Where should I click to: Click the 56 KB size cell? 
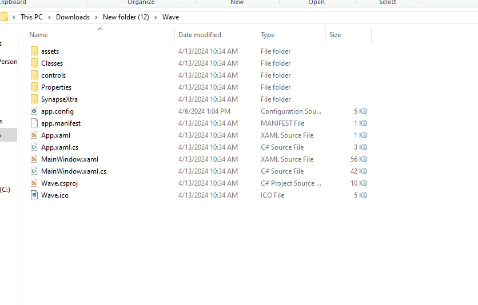(359, 159)
